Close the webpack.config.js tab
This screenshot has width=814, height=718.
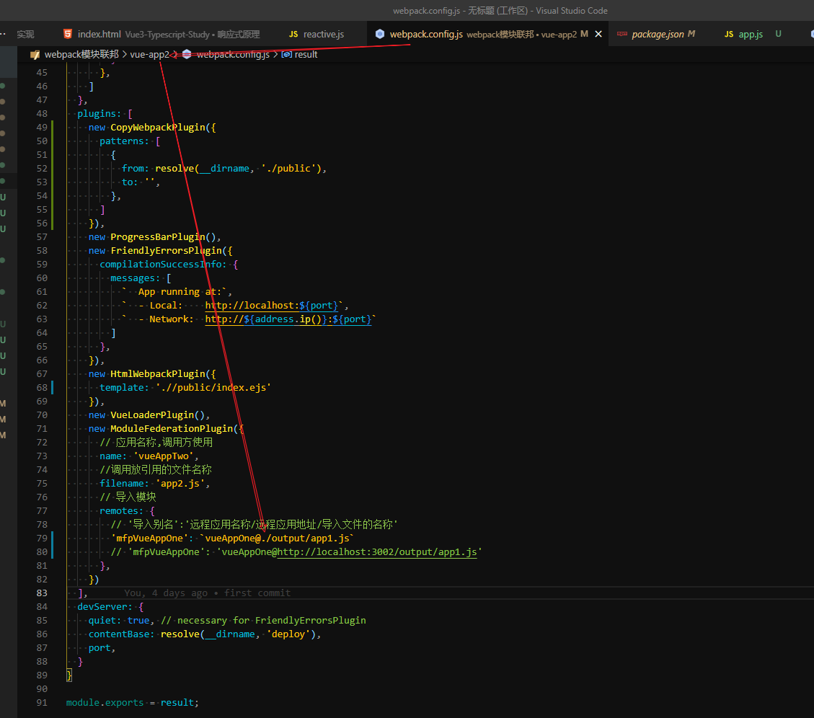pyautogui.click(x=598, y=35)
